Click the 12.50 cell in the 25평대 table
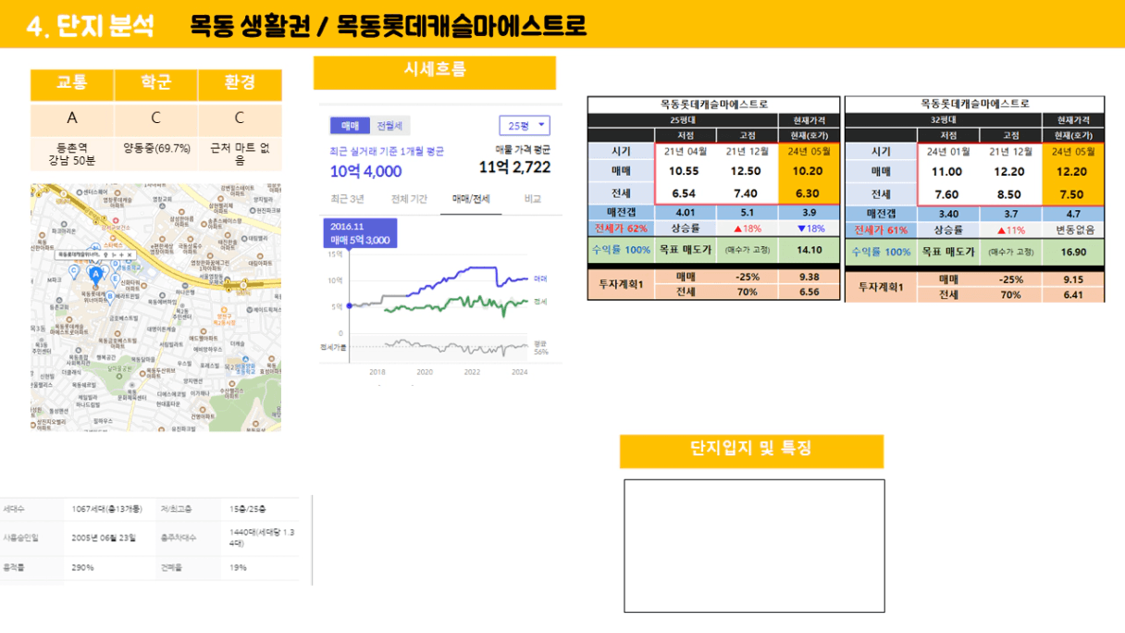The height and width of the screenshot is (633, 1125). click(746, 171)
